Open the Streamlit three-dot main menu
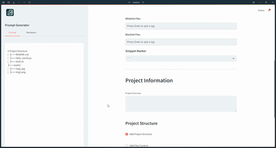 pyautogui.click(x=269, y=10)
